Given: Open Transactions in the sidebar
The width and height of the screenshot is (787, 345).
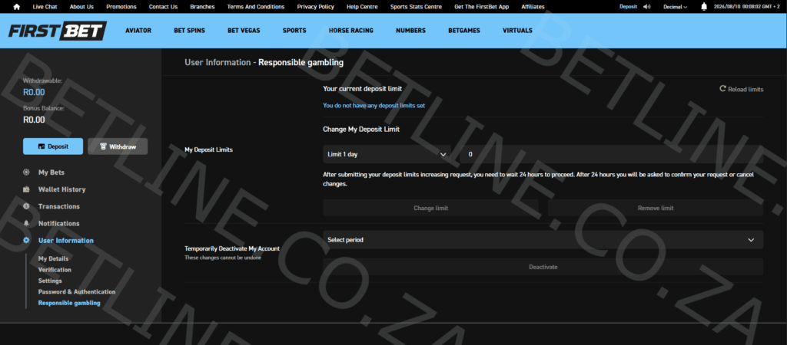Looking at the screenshot, I should pyautogui.click(x=58, y=206).
